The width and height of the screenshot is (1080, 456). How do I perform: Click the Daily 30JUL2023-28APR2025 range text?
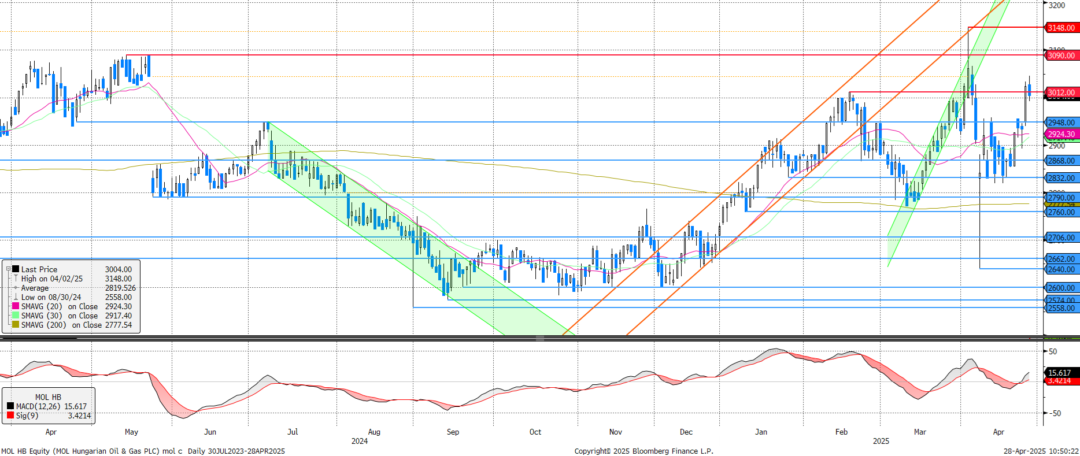tap(236, 451)
